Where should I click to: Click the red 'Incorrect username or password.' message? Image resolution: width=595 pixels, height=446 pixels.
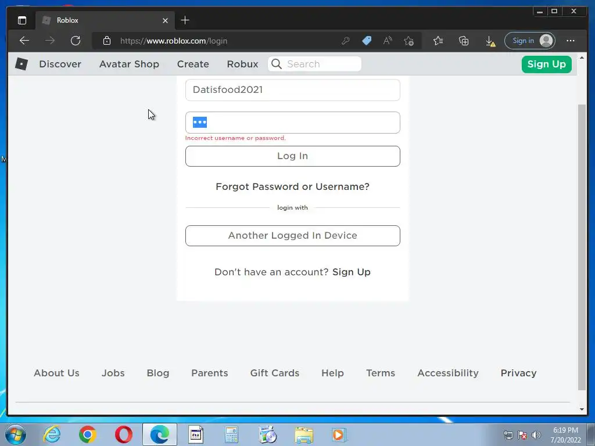click(235, 138)
